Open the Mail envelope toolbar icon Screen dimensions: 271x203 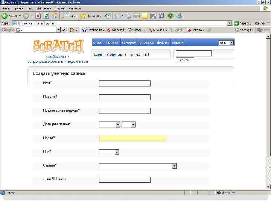click(x=118, y=16)
